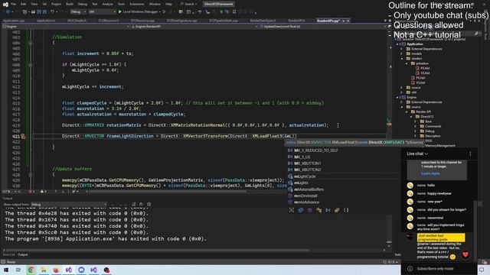Screen dimensions: 490x275
Task: Open the Live chat mode dropdown
Action: tap(417, 154)
